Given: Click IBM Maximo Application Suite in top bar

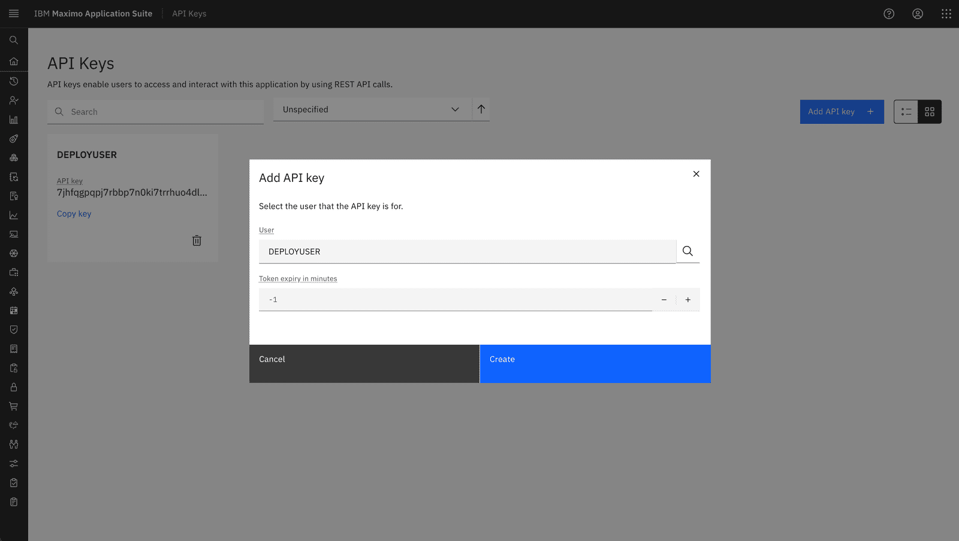Looking at the screenshot, I should [93, 13].
